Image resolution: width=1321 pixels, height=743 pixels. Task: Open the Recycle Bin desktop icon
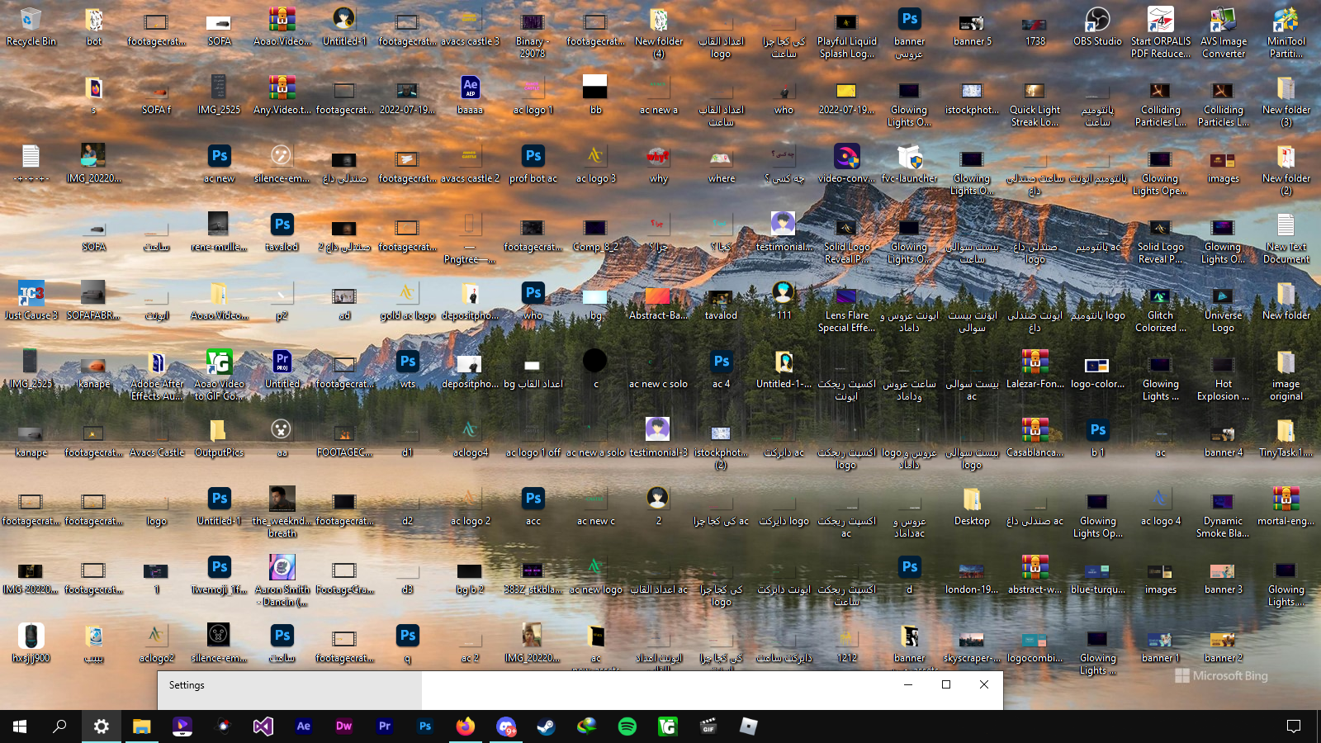pos(31,26)
